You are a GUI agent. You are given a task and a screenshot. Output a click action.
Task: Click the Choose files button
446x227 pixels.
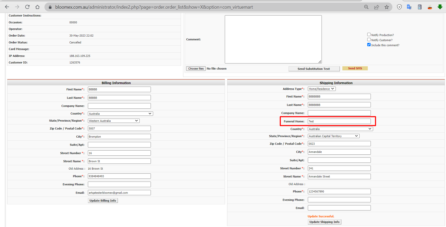tap(196, 69)
